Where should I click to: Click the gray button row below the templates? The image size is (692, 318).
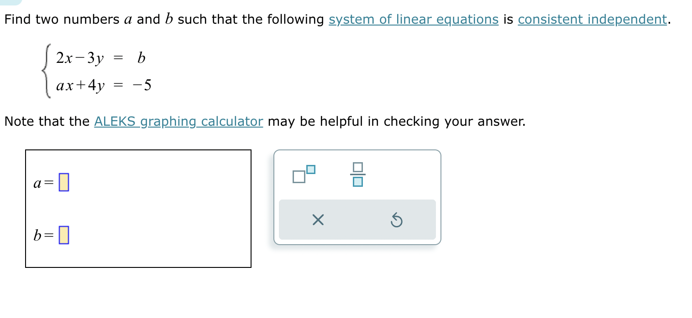point(357,221)
